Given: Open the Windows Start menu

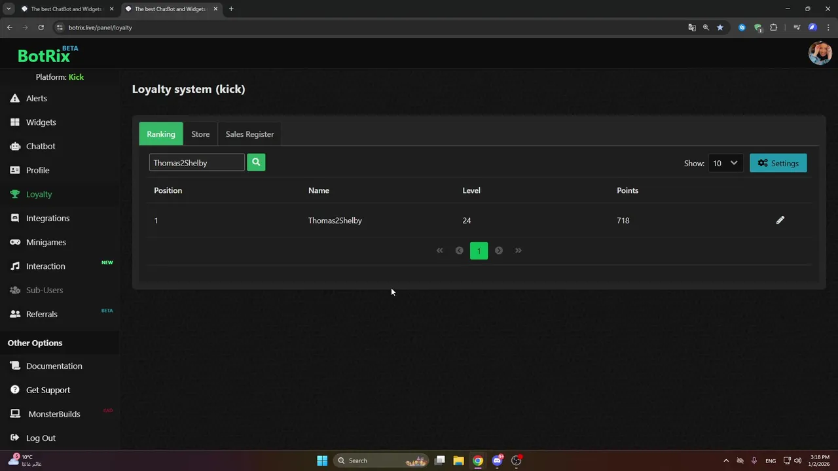Looking at the screenshot, I should point(322,461).
